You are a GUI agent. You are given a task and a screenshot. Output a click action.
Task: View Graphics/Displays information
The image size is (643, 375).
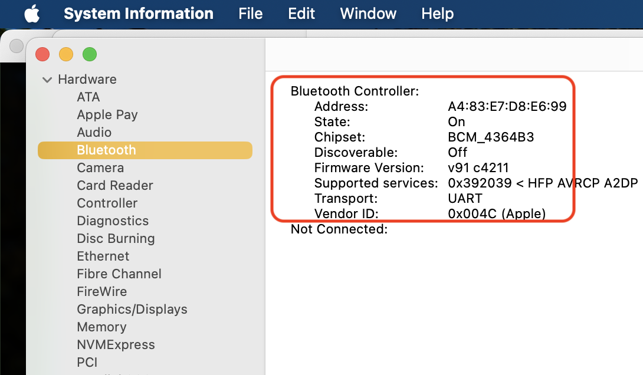[132, 310]
